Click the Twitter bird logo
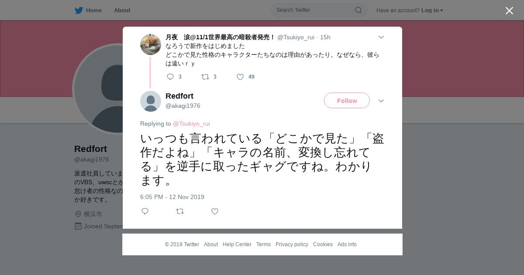The width and height of the screenshot is (524, 275). (x=79, y=10)
